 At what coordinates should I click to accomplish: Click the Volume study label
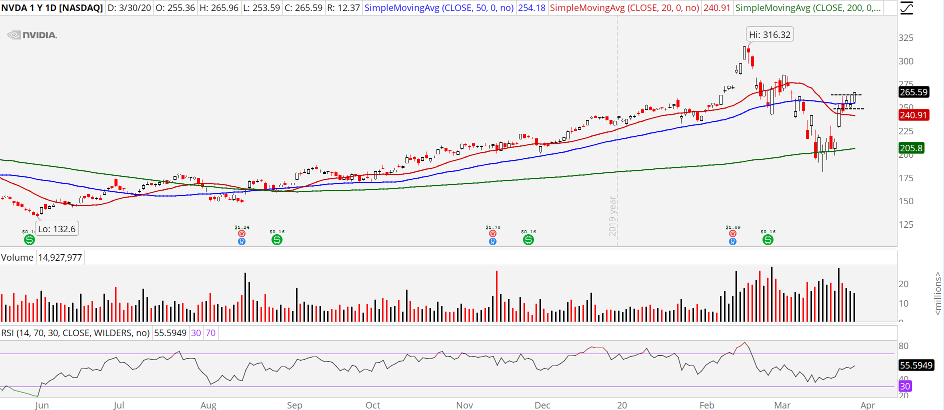(17, 258)
